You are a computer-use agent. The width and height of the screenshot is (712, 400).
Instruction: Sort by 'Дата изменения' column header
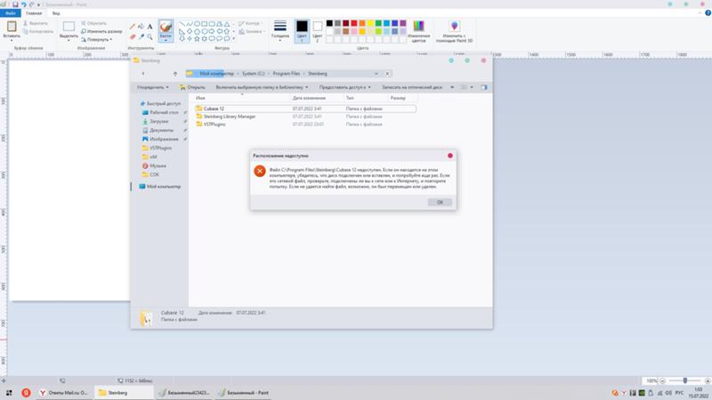(309, 98)
